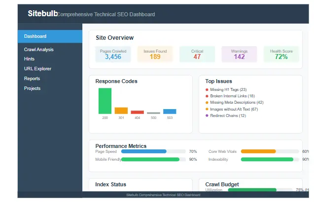This screenshot has height=202, width=314.
Task: Open Hints from the sidebar
Action: coord(30,59)
